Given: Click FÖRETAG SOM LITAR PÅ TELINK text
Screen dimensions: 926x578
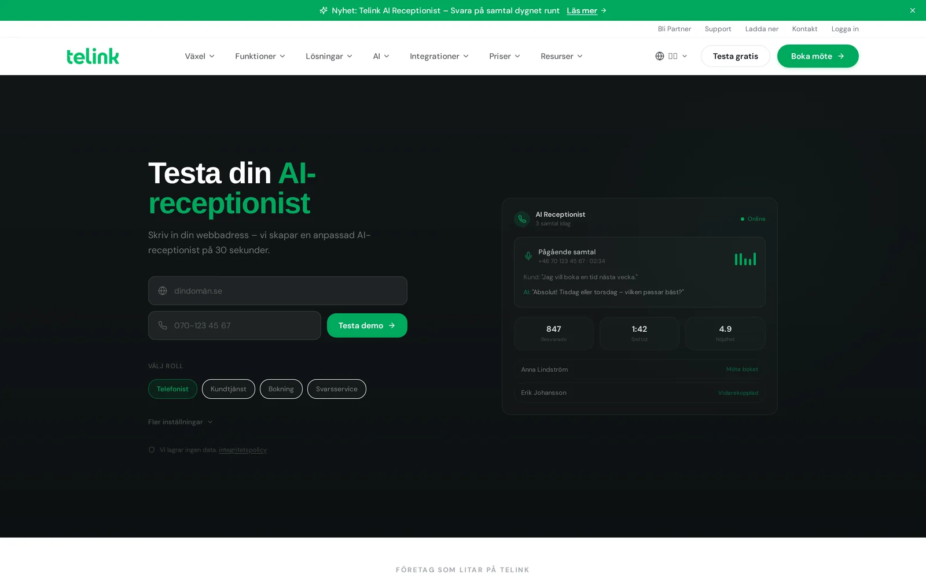Looking at the screenshot, I should point(462,570).
